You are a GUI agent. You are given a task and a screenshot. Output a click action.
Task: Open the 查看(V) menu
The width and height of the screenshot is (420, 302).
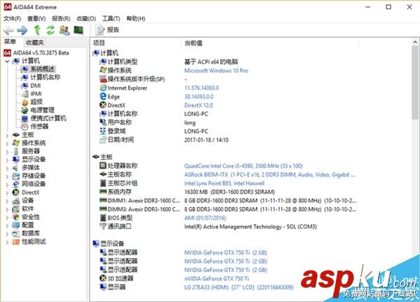36,18
